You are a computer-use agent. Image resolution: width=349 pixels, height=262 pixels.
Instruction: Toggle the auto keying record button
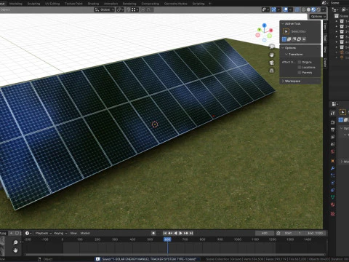(x=153, y=233)
